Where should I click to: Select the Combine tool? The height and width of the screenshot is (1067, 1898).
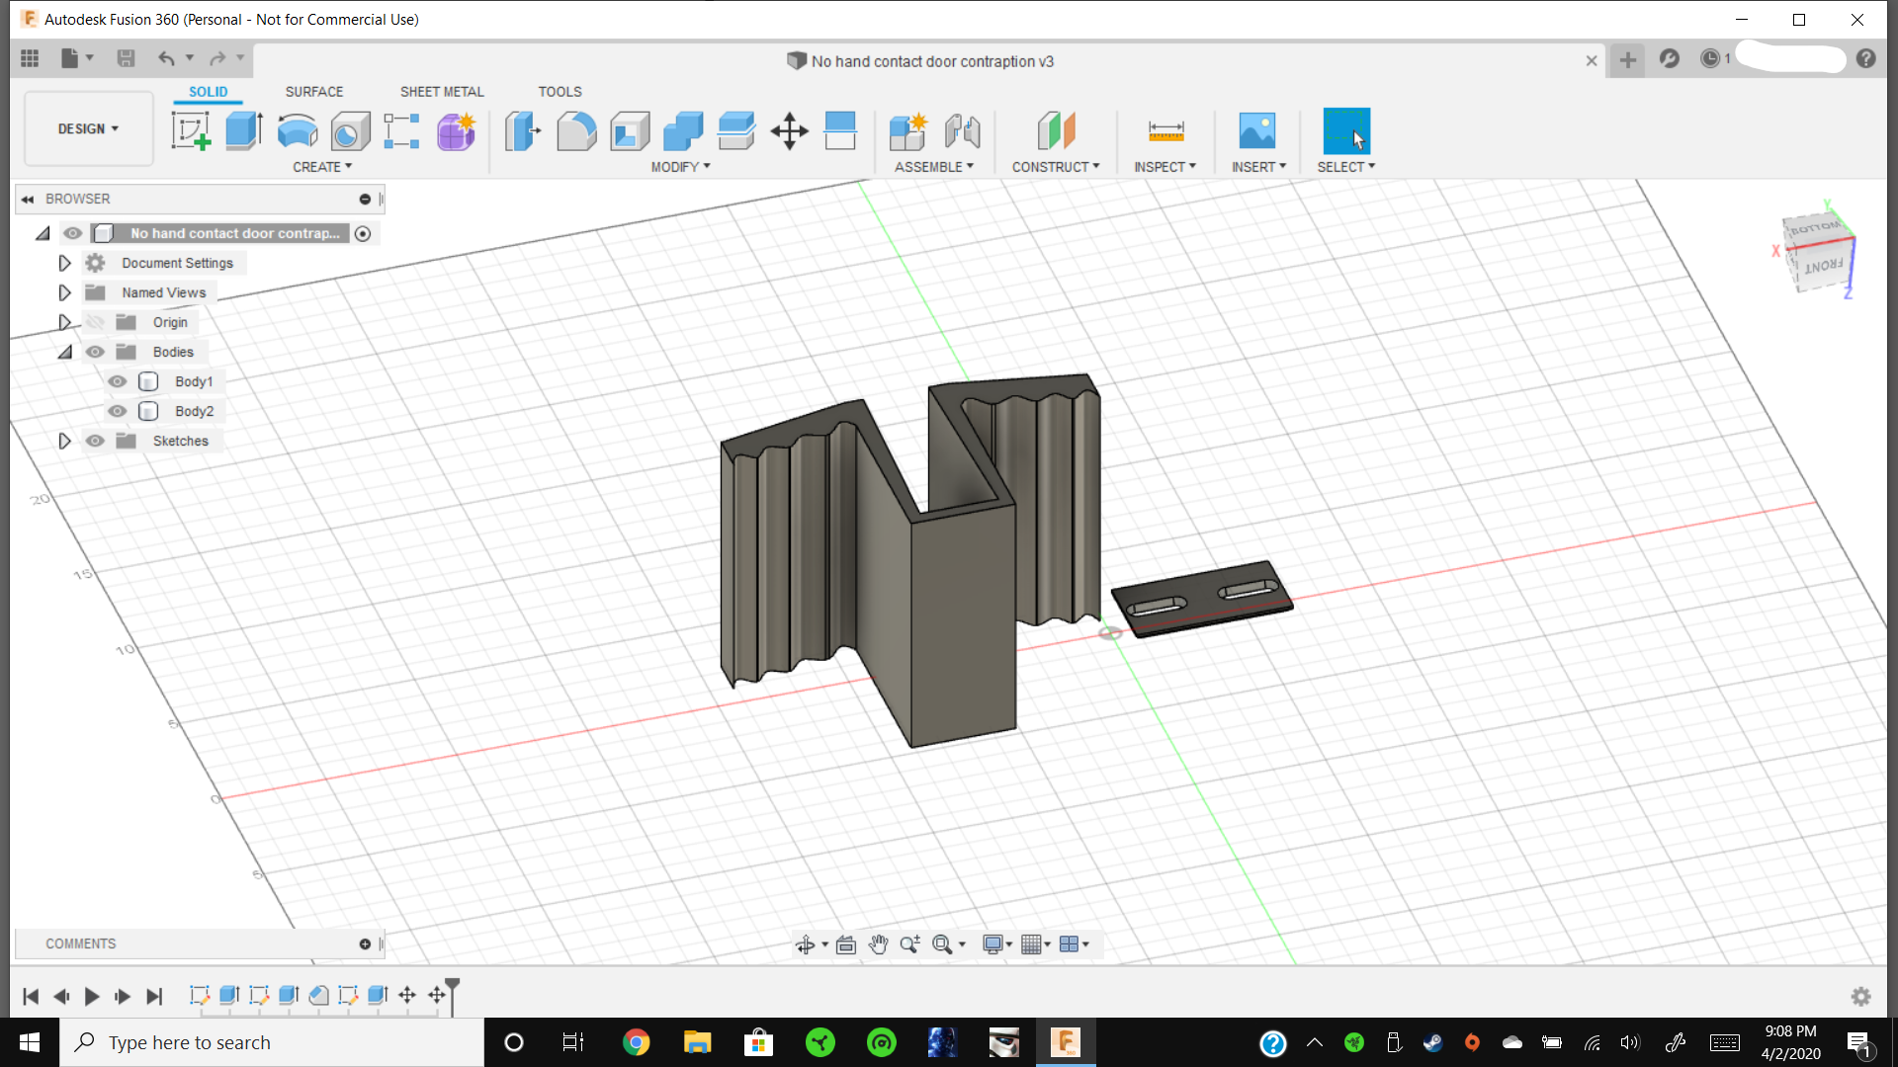683,130
